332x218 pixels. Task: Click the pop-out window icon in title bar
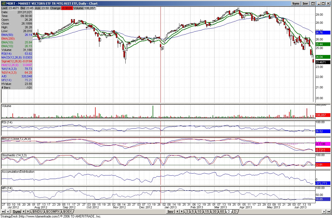(313, 4)
